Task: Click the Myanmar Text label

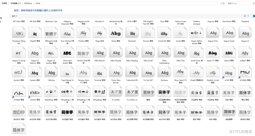Action: coord(51,21)
